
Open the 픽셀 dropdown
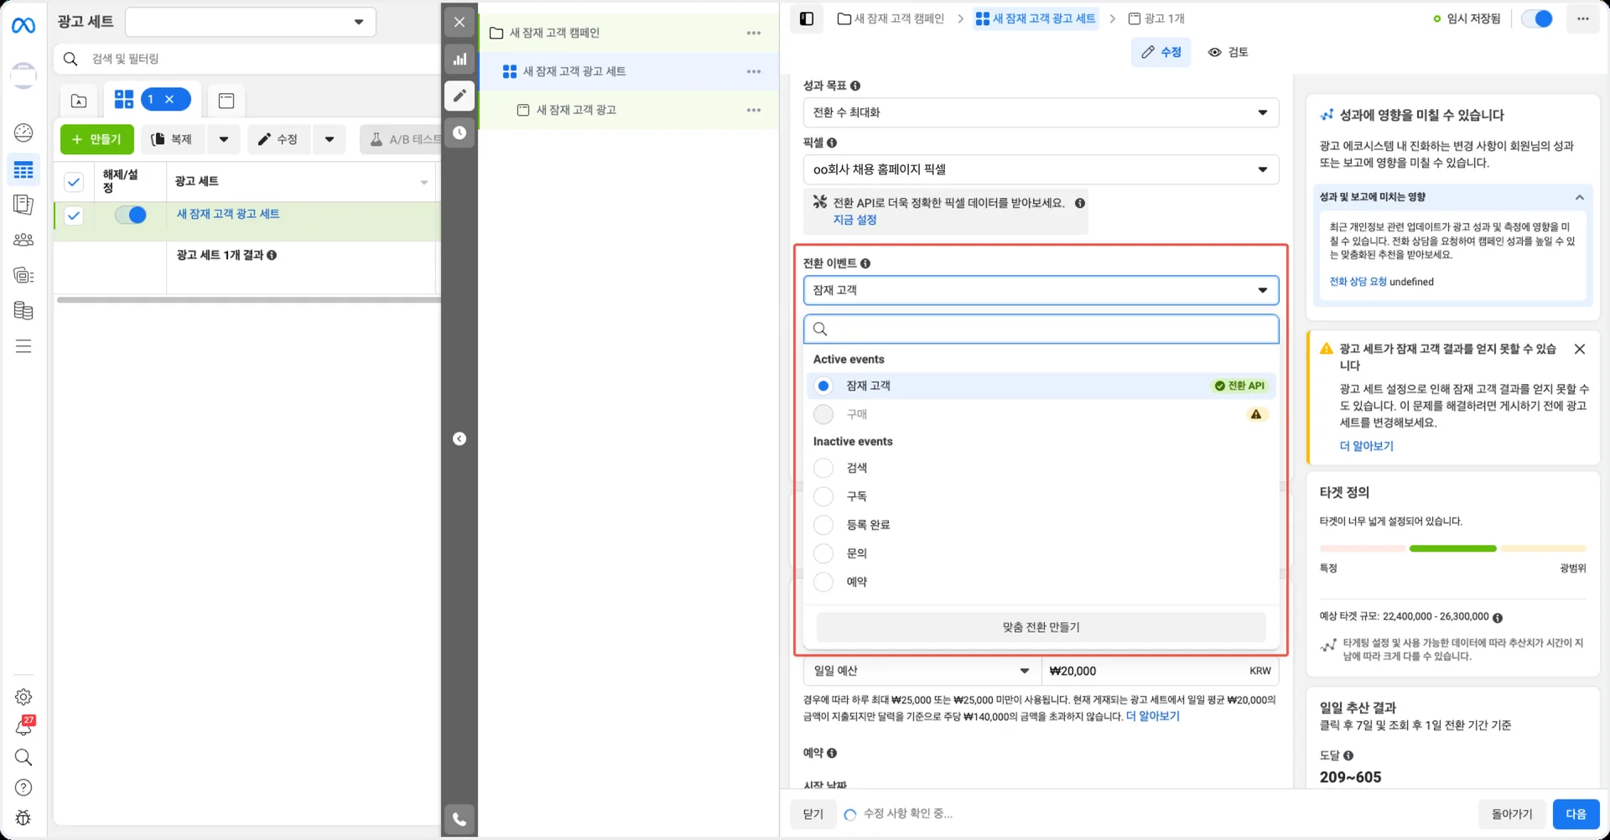click(x=1041, y=169)
